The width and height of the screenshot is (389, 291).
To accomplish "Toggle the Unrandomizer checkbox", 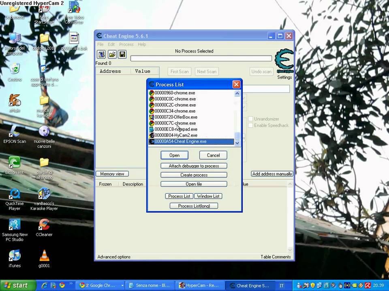I will coord(250,119).
